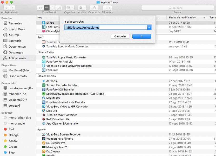Open Escritorio in sidebar
This screenshot has width=216, height=156.
click(x=15, y=41)
